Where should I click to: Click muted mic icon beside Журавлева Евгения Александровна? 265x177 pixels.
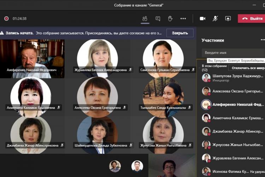130,70
